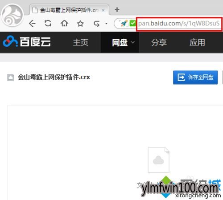Open the 应用 navigation item
The image size is (223, 200).
click(197, 42)
